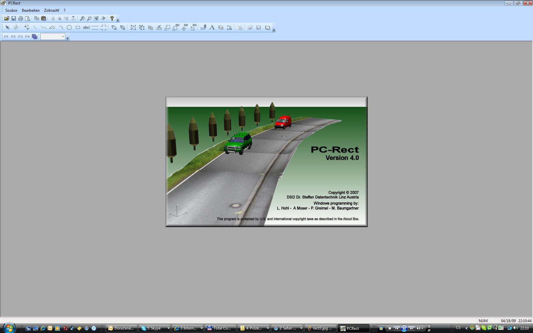The height and width of the screenshot is (333, 533).
Task: Stop playback in taskbar media player
Action: point(390,328)
